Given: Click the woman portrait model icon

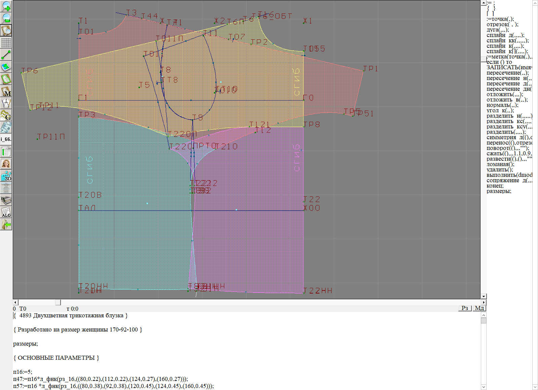Looking at the screenshot, I should [6, 164].
